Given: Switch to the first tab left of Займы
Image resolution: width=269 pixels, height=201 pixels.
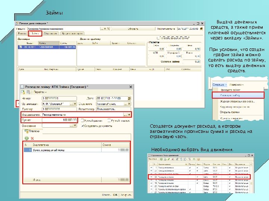Looking at the screenshot, I should click(22, 33).
